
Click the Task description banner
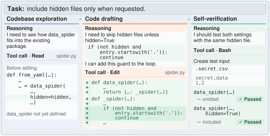click(135, 9)
